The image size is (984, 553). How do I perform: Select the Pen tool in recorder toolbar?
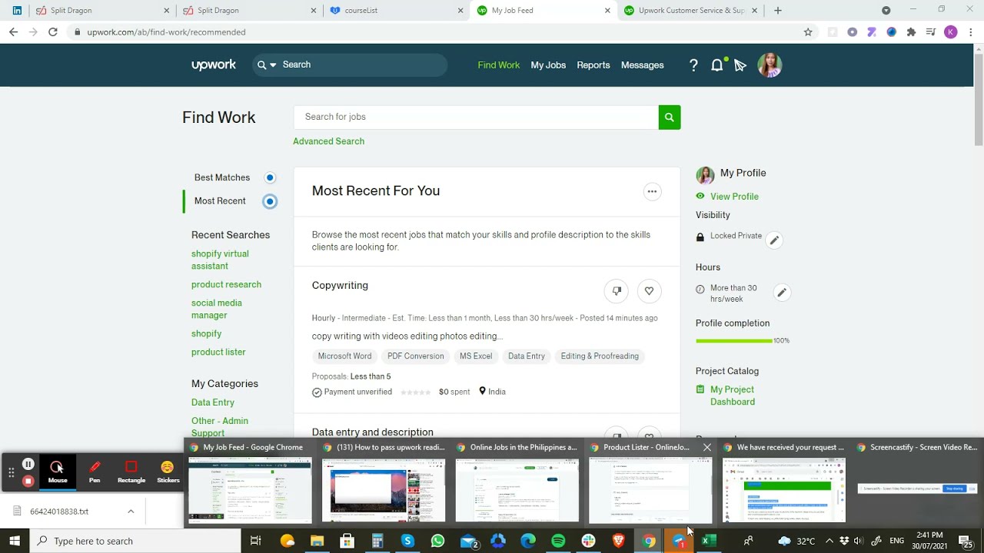95,471
